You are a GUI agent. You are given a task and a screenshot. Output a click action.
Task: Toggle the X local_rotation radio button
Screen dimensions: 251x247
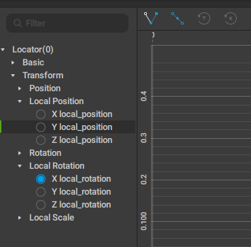(x=41, y=179)
